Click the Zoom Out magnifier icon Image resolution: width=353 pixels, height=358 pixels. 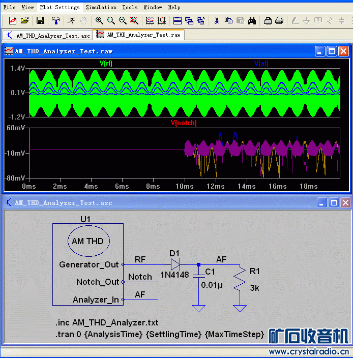click(x=123, y=21)
